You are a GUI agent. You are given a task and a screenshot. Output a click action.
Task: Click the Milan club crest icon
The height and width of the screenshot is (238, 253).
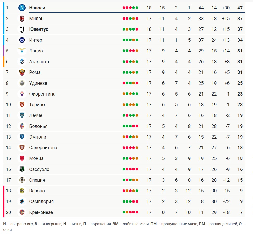tap(22, 19)
